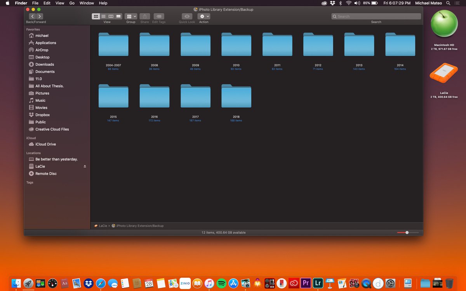The width and height of the screenshot is (466, 291).
Task: Select the 2004-2007 folder
Action: (113, 45)
